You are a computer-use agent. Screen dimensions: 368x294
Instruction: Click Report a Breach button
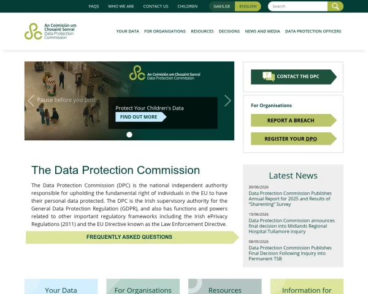[x=294, y=120]
